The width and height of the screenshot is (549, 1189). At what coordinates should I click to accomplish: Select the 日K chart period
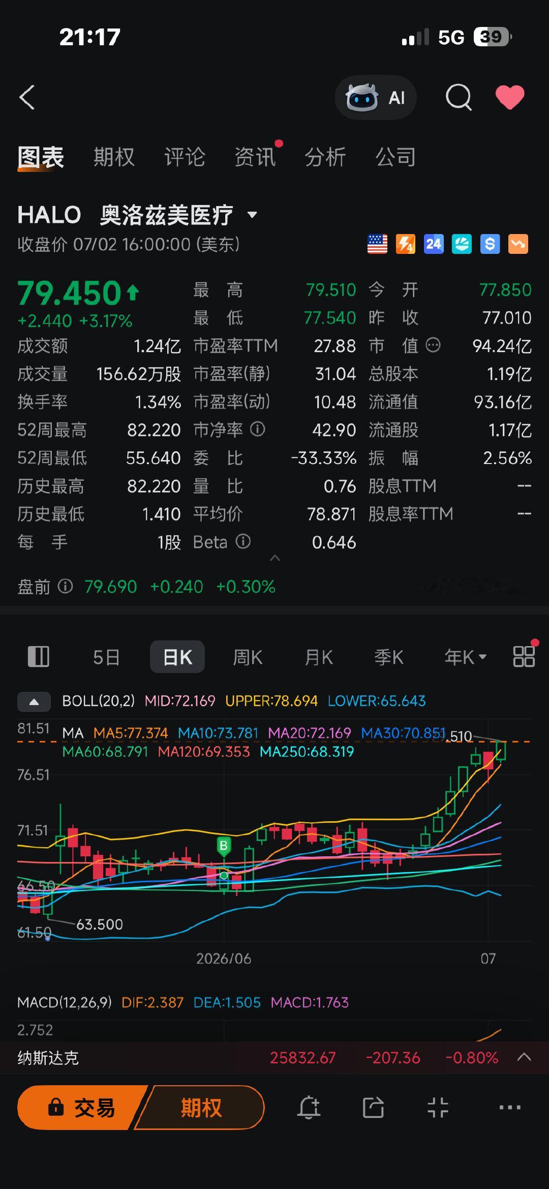point(177,657)
